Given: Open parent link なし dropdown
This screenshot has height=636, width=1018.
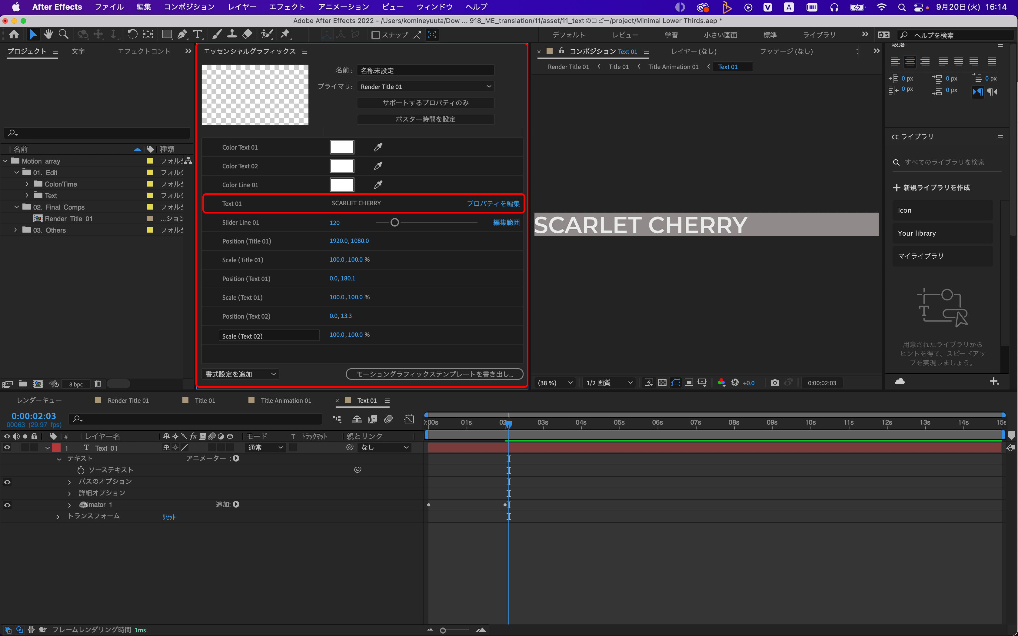Looking at the screenshot, I should 384,448.
